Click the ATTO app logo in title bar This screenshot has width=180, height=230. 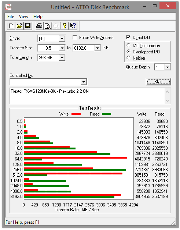click(8, 7)
